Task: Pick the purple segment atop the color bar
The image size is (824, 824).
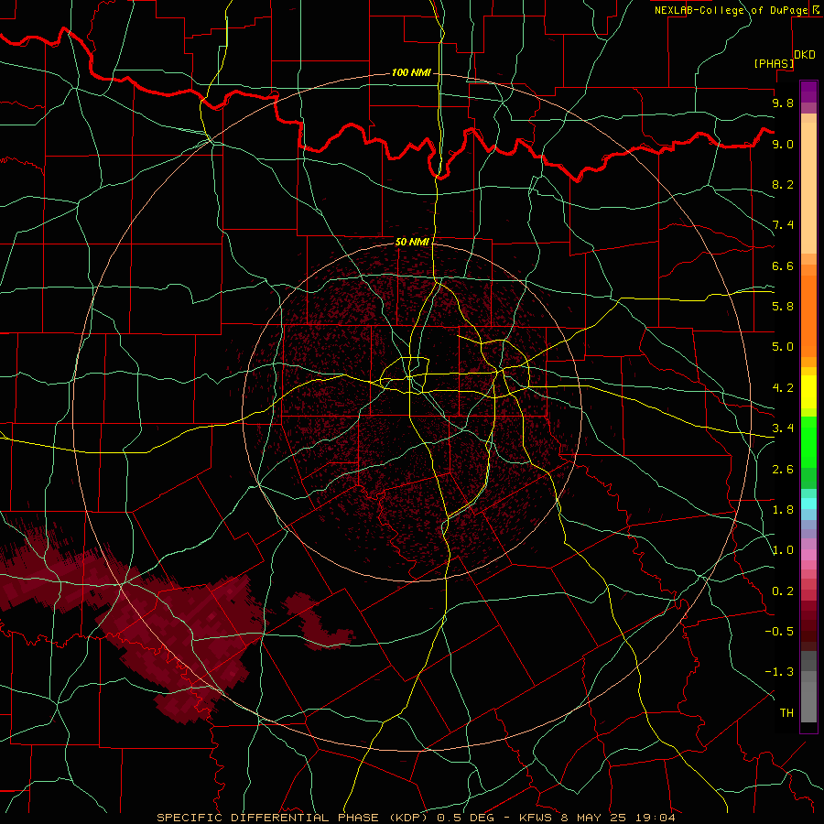Action: click(808, 92)
